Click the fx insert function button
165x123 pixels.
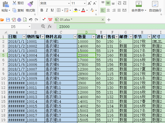point(49,26)
